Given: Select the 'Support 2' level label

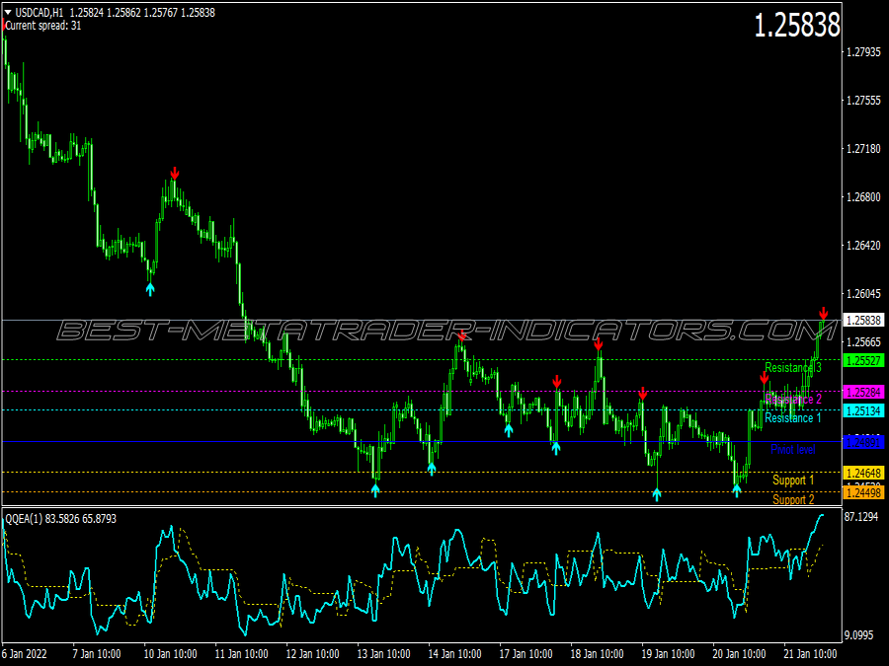Looking at the screenshot, I should [793, 499].
